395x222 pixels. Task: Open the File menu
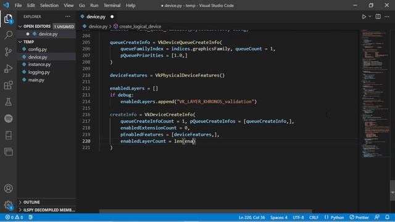pos(18,6)
